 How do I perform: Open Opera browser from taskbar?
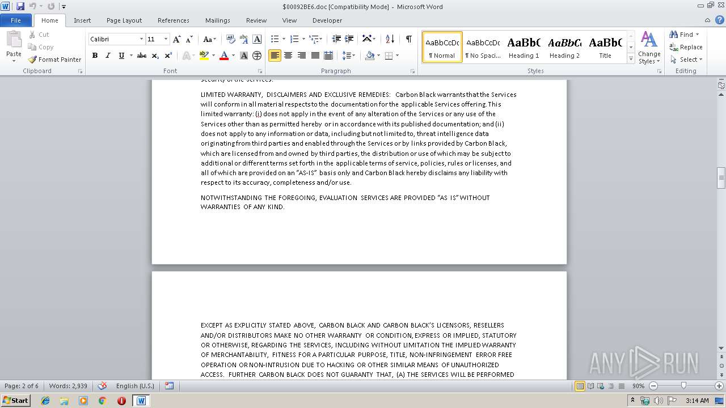(x=121, y=401)
